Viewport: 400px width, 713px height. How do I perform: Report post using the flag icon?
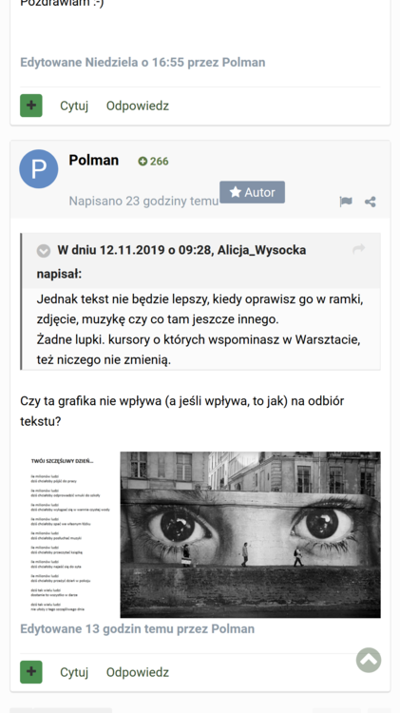346,202
